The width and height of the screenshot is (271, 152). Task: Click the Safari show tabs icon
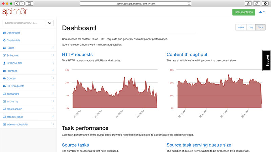[256, 3]
